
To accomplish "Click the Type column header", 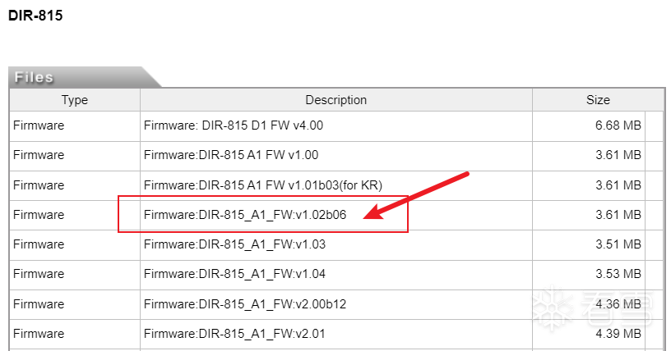I will point(75,100).
